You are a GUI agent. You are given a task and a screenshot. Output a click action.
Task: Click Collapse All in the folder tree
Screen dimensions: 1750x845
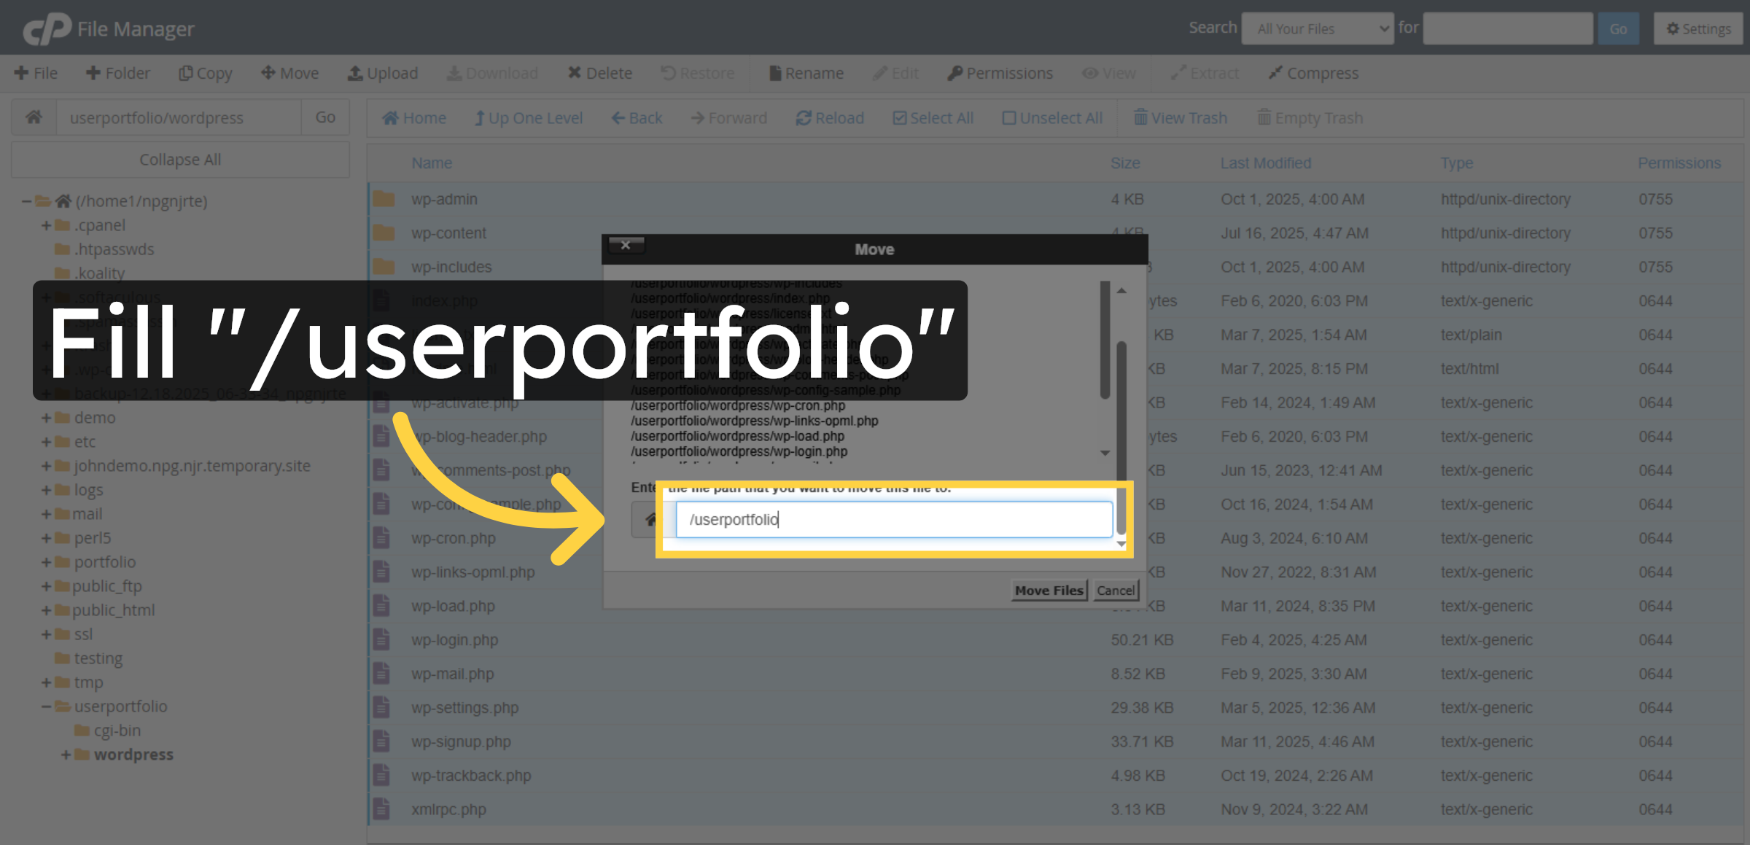[x=179, y=159]
